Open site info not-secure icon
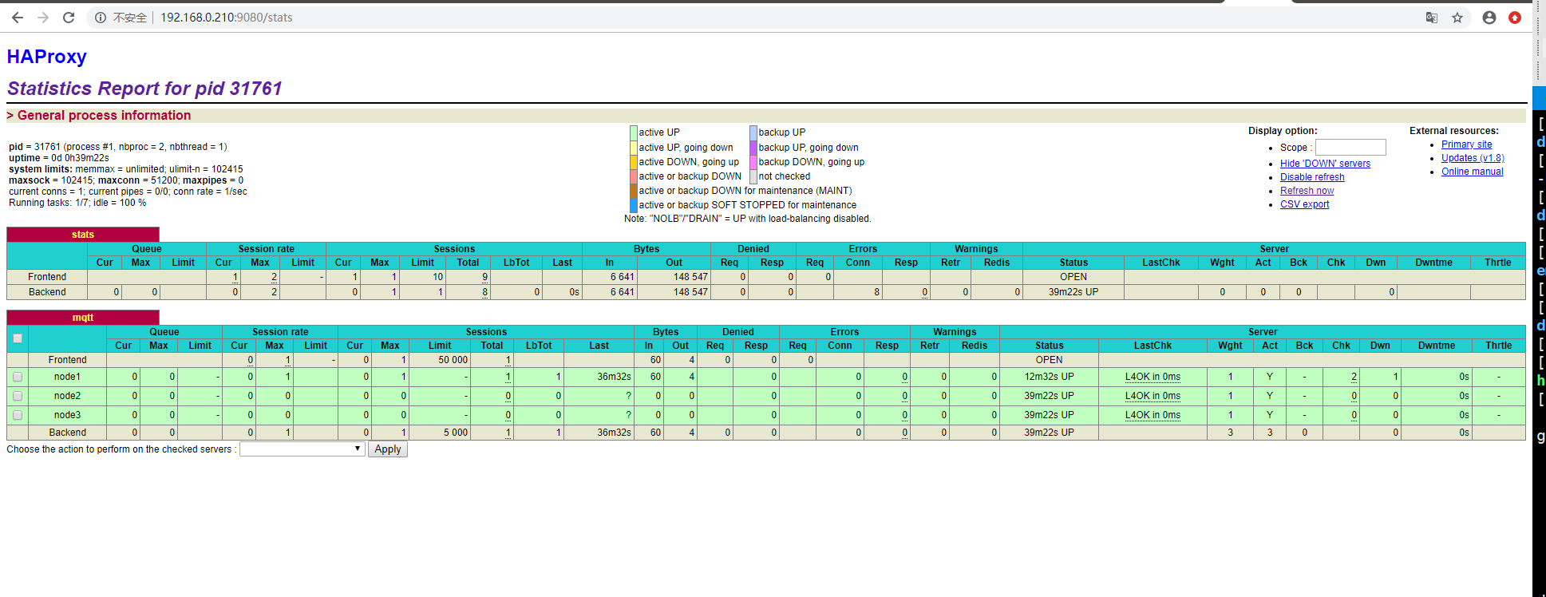This screenshot has height=597, width=1546. click(101, 18)
